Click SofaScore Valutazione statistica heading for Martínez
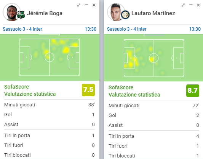 (134, 91)
